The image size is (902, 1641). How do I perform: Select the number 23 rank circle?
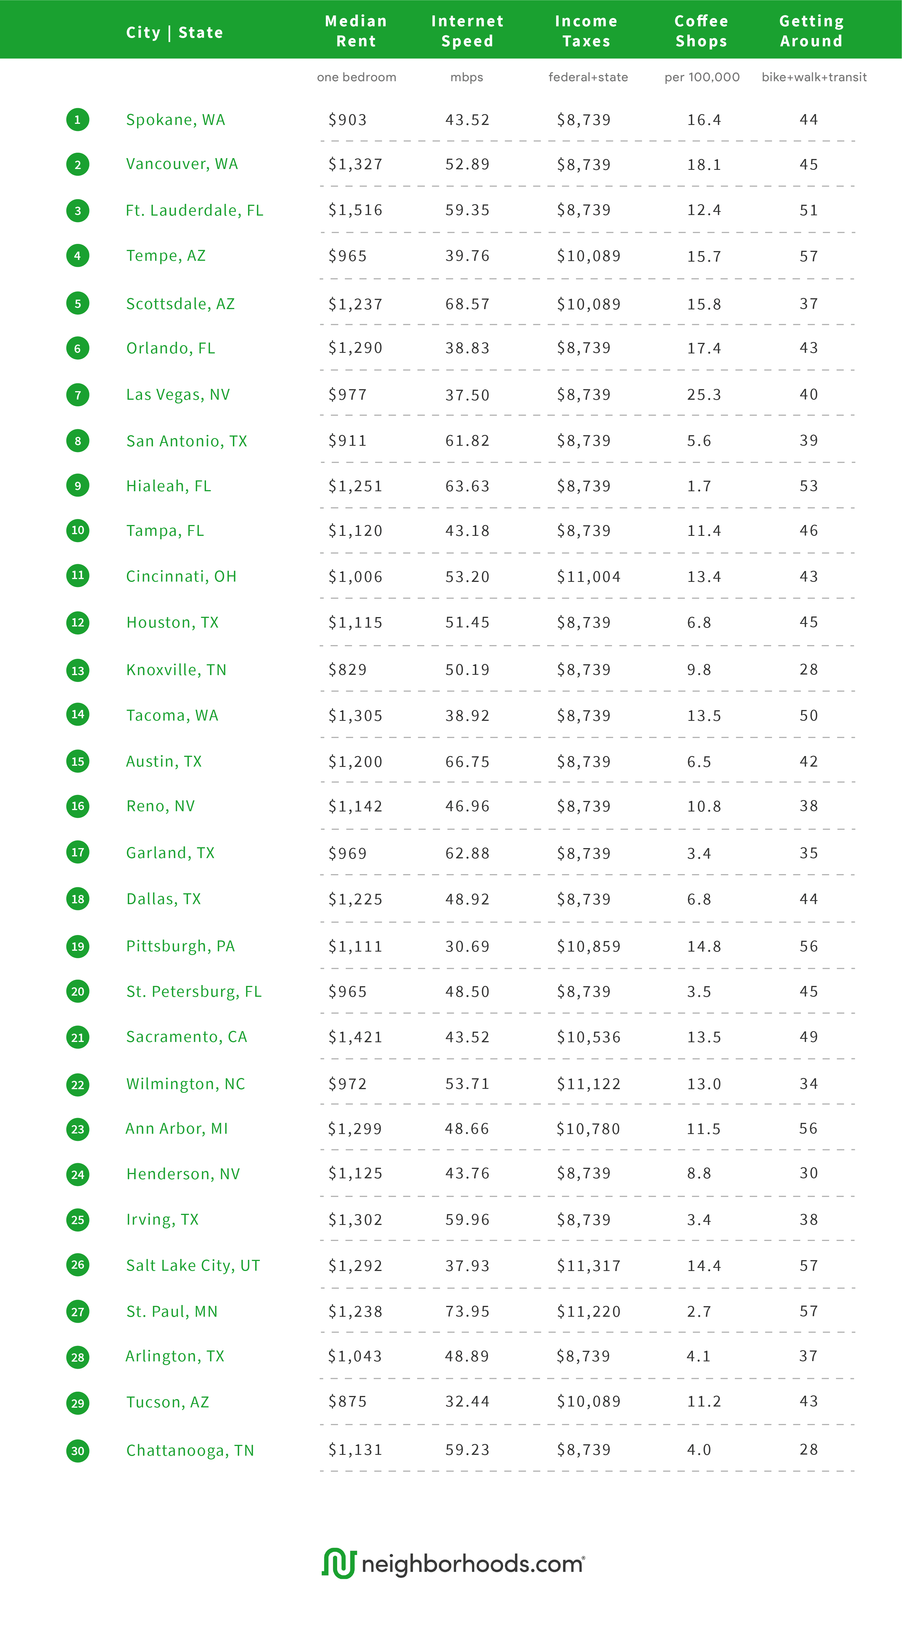78,1129
